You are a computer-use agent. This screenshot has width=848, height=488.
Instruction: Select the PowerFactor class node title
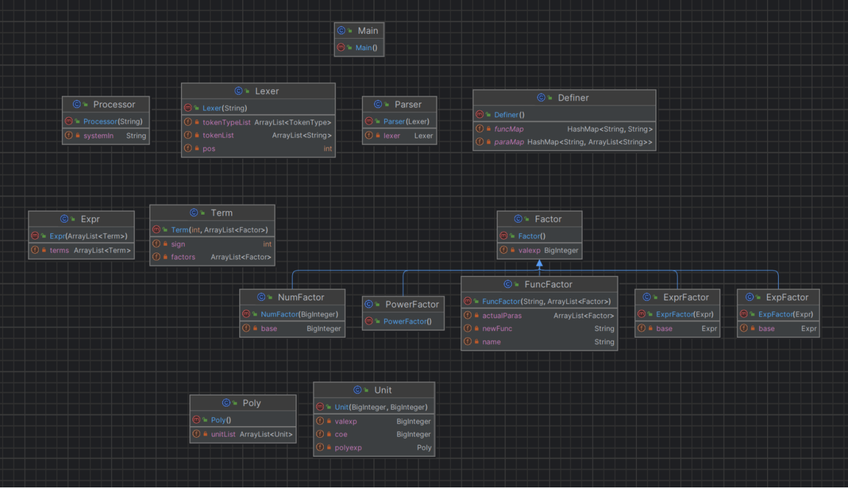[x=412, y=305]
